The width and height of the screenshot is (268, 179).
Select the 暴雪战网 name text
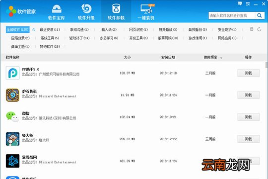click(29, 157)
